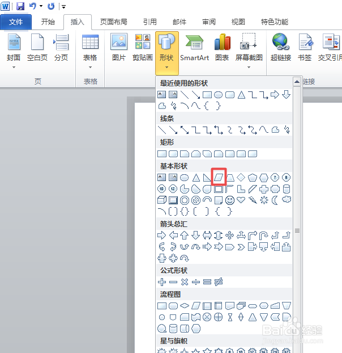Image resolution: width=342 pixels, height=353 pixels.
Task: Switch to the Review tab
Action: (x=209, y=22)
